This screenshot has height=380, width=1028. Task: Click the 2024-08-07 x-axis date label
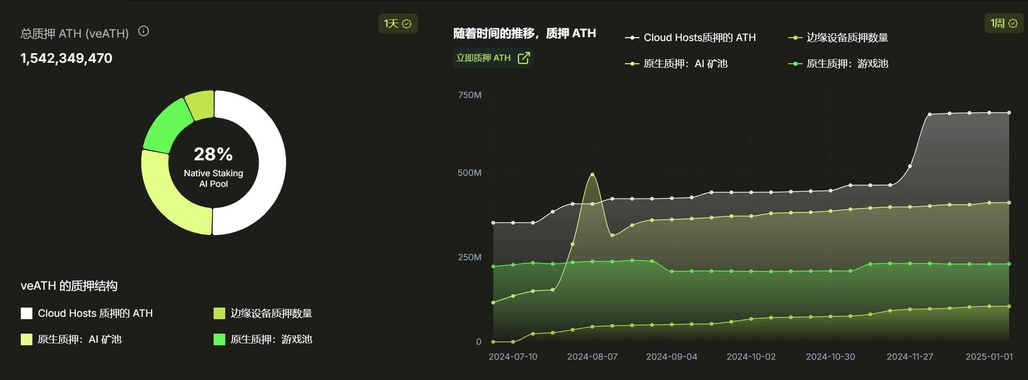(x=592, y=357)
